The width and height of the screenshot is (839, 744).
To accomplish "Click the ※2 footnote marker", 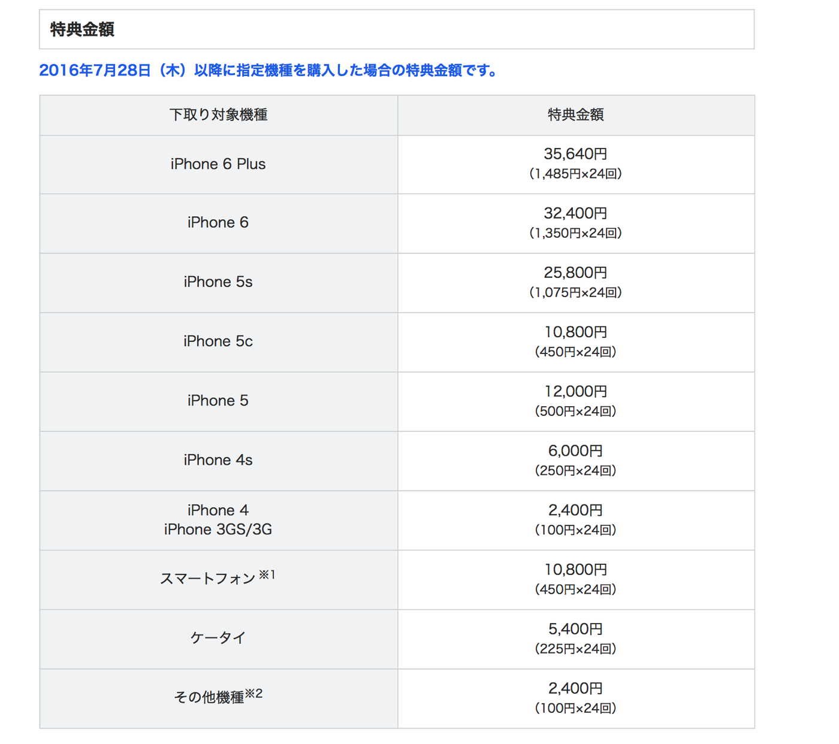I will [254, 694].
